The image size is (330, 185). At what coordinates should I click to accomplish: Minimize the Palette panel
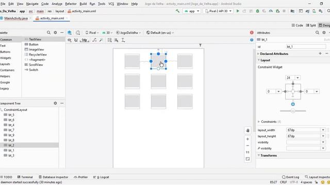[x=62, y=32]
